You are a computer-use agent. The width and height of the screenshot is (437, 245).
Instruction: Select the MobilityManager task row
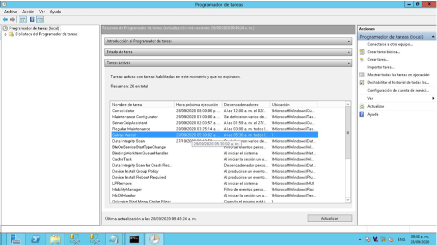[214, 190]
